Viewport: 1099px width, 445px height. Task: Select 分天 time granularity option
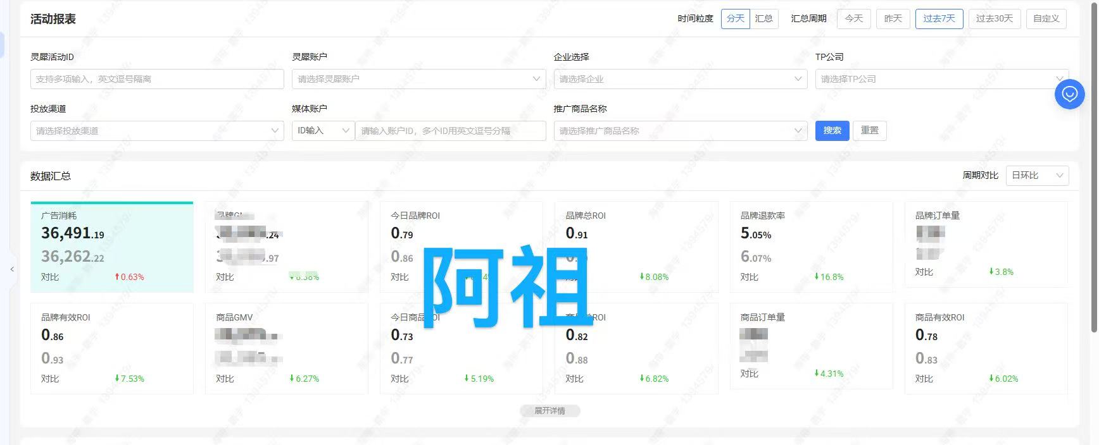[x=735, y=19]
